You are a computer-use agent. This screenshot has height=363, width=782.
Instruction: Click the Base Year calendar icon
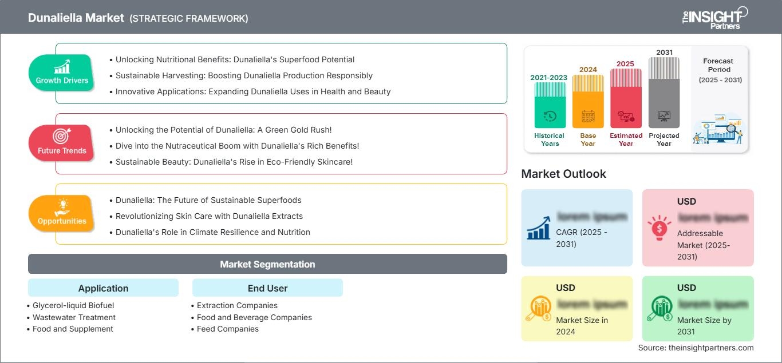tap(588, 117)
